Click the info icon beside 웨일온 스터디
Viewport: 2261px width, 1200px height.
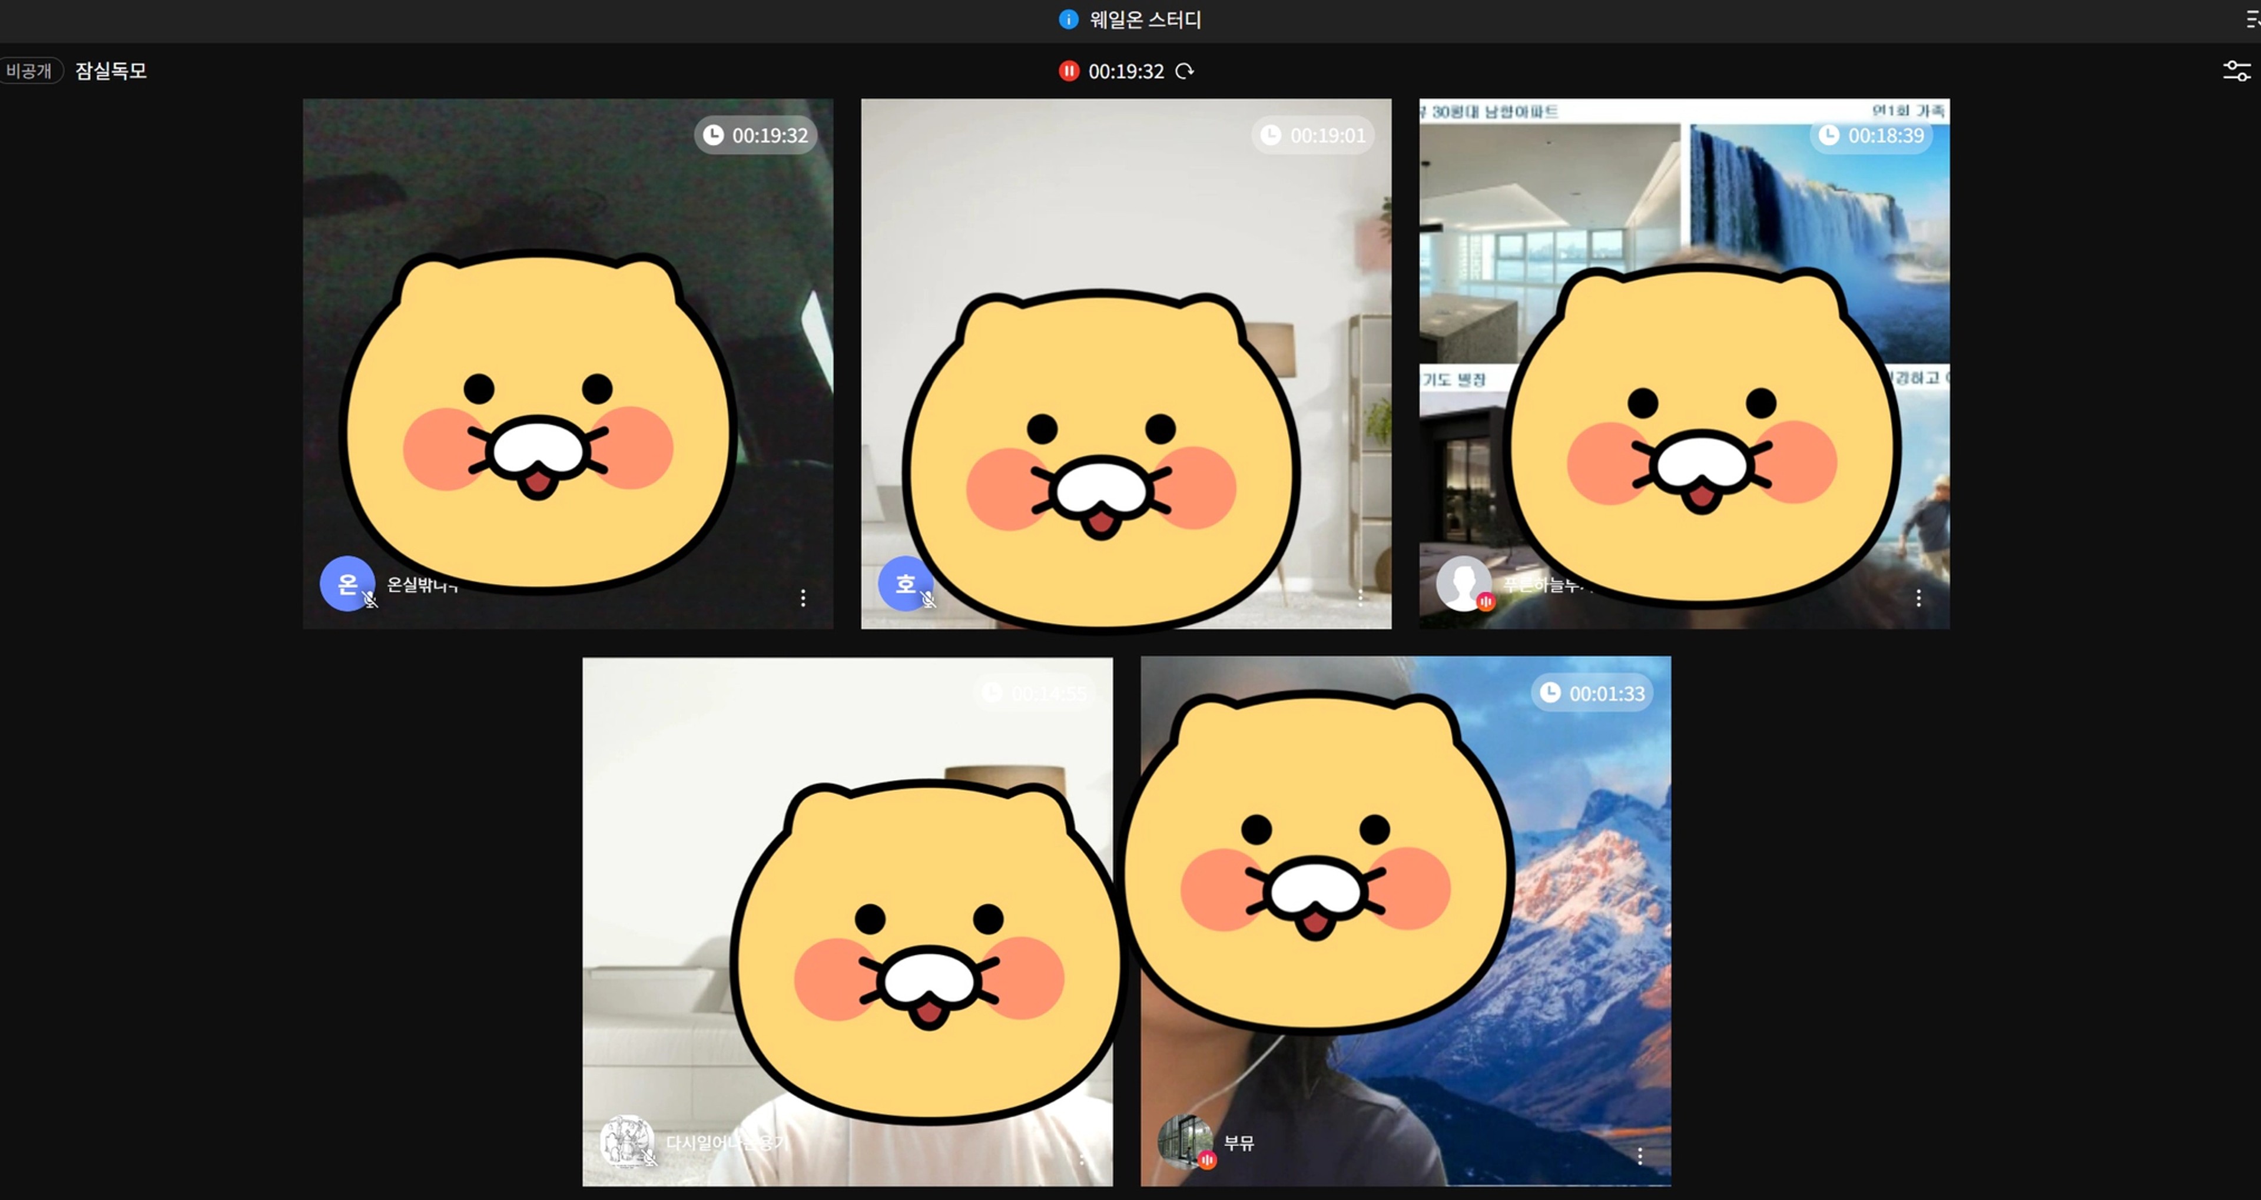1068,19
